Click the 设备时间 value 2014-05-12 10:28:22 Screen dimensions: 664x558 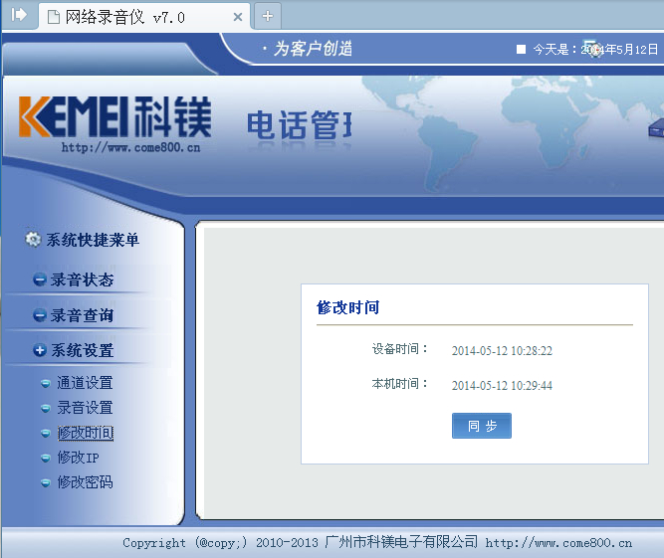[x=502, y=351]
